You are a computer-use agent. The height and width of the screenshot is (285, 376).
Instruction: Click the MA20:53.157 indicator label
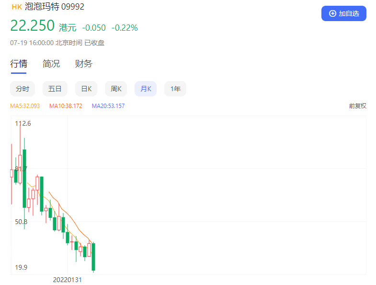coord(108,106)
